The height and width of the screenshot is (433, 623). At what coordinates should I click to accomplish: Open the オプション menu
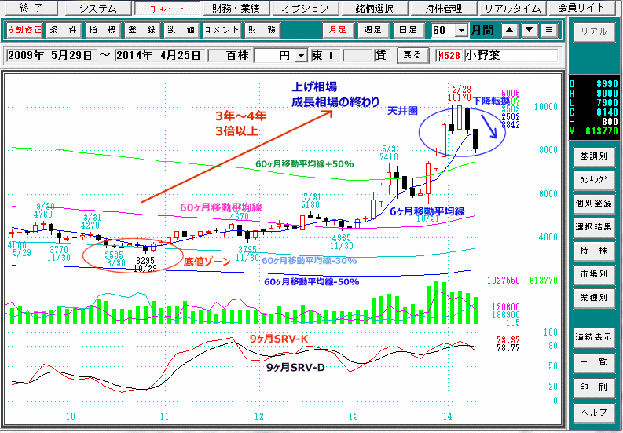click(x=305, y=8)
